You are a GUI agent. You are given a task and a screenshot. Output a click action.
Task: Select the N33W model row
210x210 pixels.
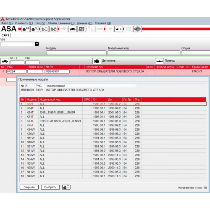[x=113, y=155]
